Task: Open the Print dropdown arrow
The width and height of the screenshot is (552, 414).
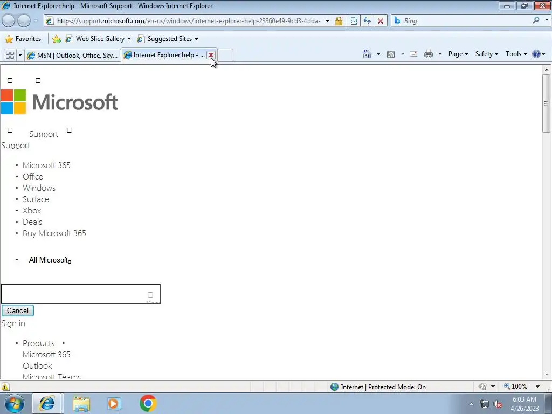Action: pos(440,54)
